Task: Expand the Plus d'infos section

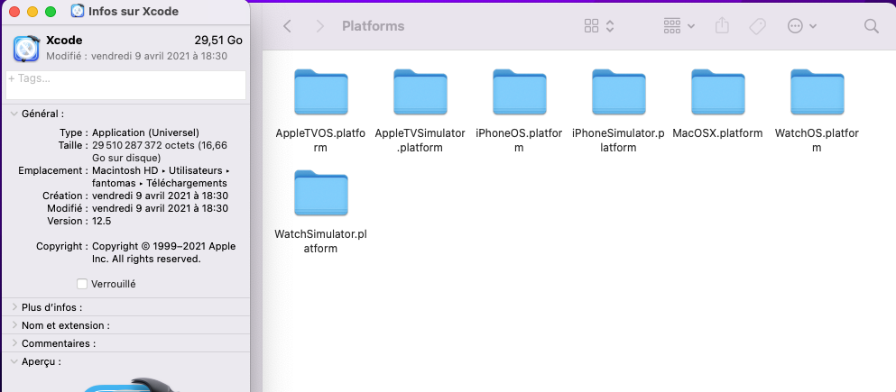Action: tap(14, 307)
